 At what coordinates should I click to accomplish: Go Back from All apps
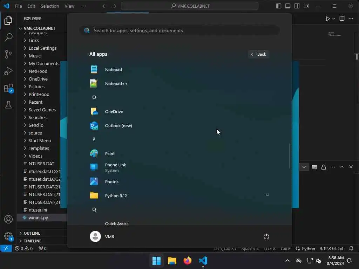pyautogui.click(x=258, y=54)
